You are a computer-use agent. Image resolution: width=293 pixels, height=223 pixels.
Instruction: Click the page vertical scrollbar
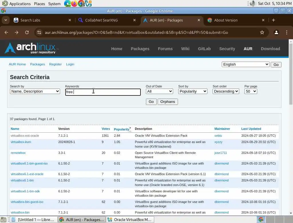pyautogui.click(x=291, y=74)
